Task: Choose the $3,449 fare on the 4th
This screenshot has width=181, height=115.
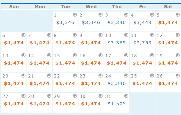Action: (142, 23)
